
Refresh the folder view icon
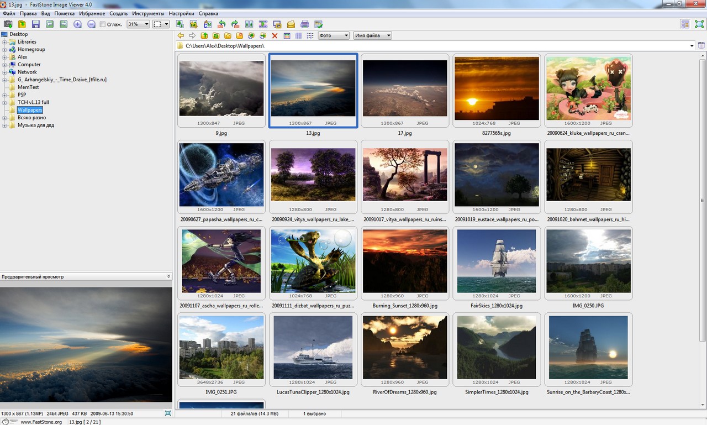[216, 35]
